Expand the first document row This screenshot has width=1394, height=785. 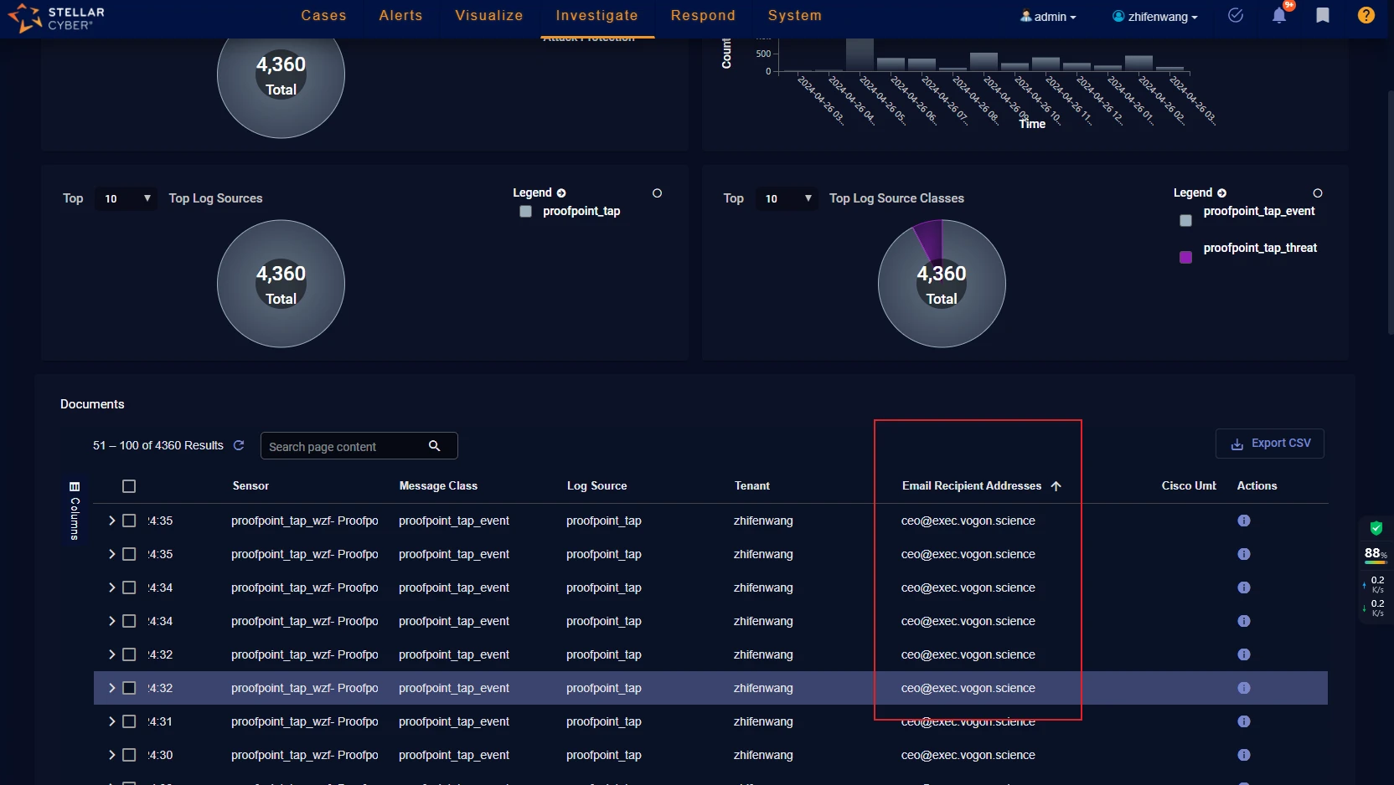111,521
